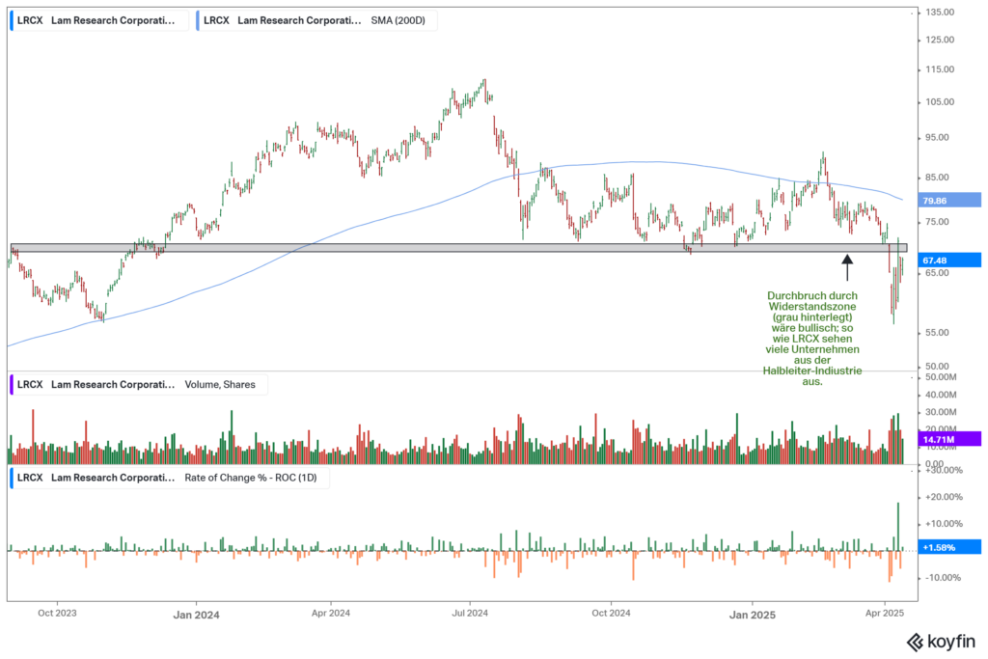Click the Oct 2024 date label

[611, 613]
